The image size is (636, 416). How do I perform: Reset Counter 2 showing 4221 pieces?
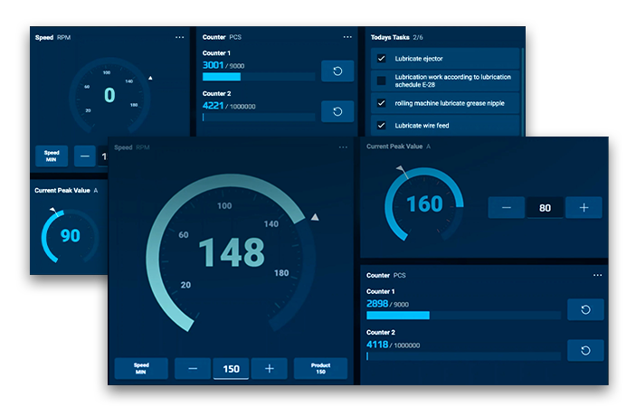coord(337,111)
